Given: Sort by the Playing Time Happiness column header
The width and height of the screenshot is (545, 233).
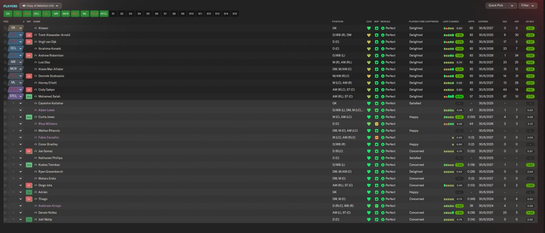Looking at the screenshot, I should [x=423, y=21].
